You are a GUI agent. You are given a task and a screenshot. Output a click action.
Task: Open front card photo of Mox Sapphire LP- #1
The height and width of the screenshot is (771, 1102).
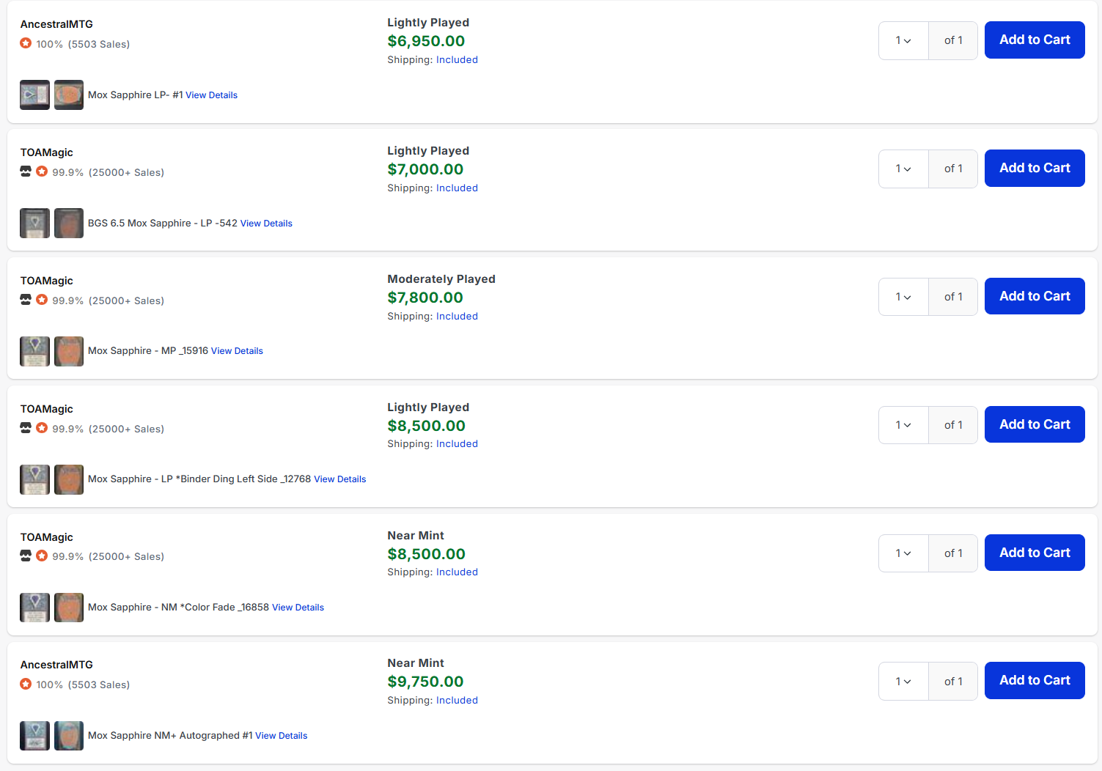click(34, 95)
